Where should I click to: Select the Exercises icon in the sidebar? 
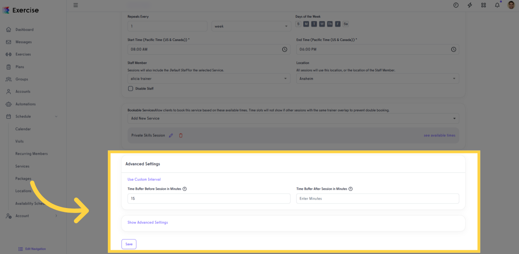pyautogui.click(x=8, y=54)
